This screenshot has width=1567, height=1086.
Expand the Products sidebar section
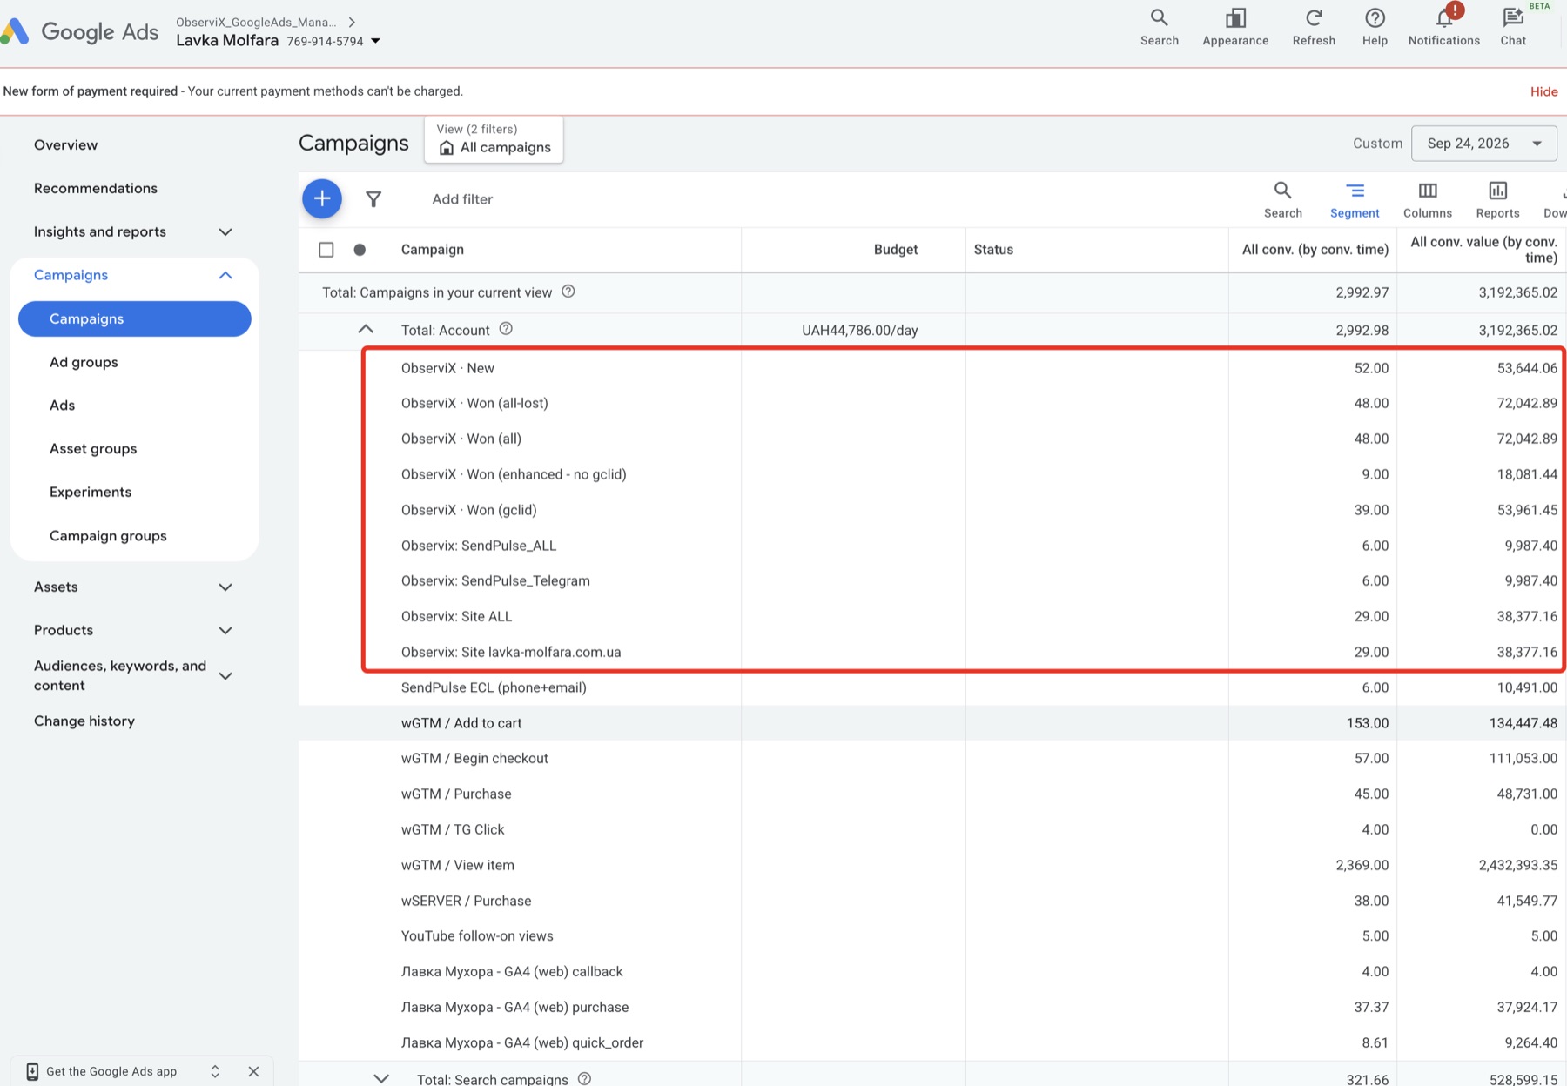click(225, 630)
